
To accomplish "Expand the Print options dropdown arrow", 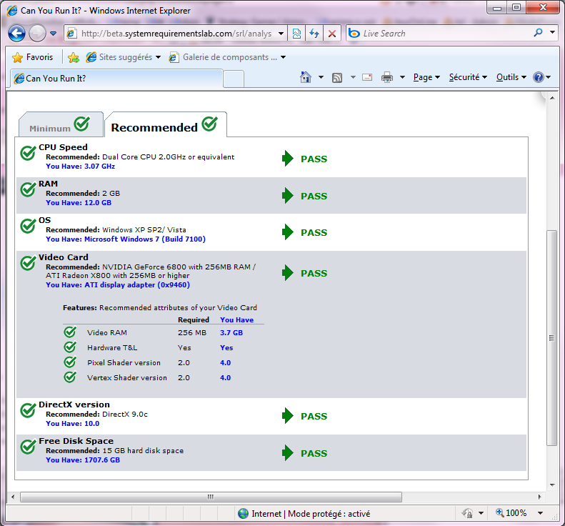I will coord(402,77).
